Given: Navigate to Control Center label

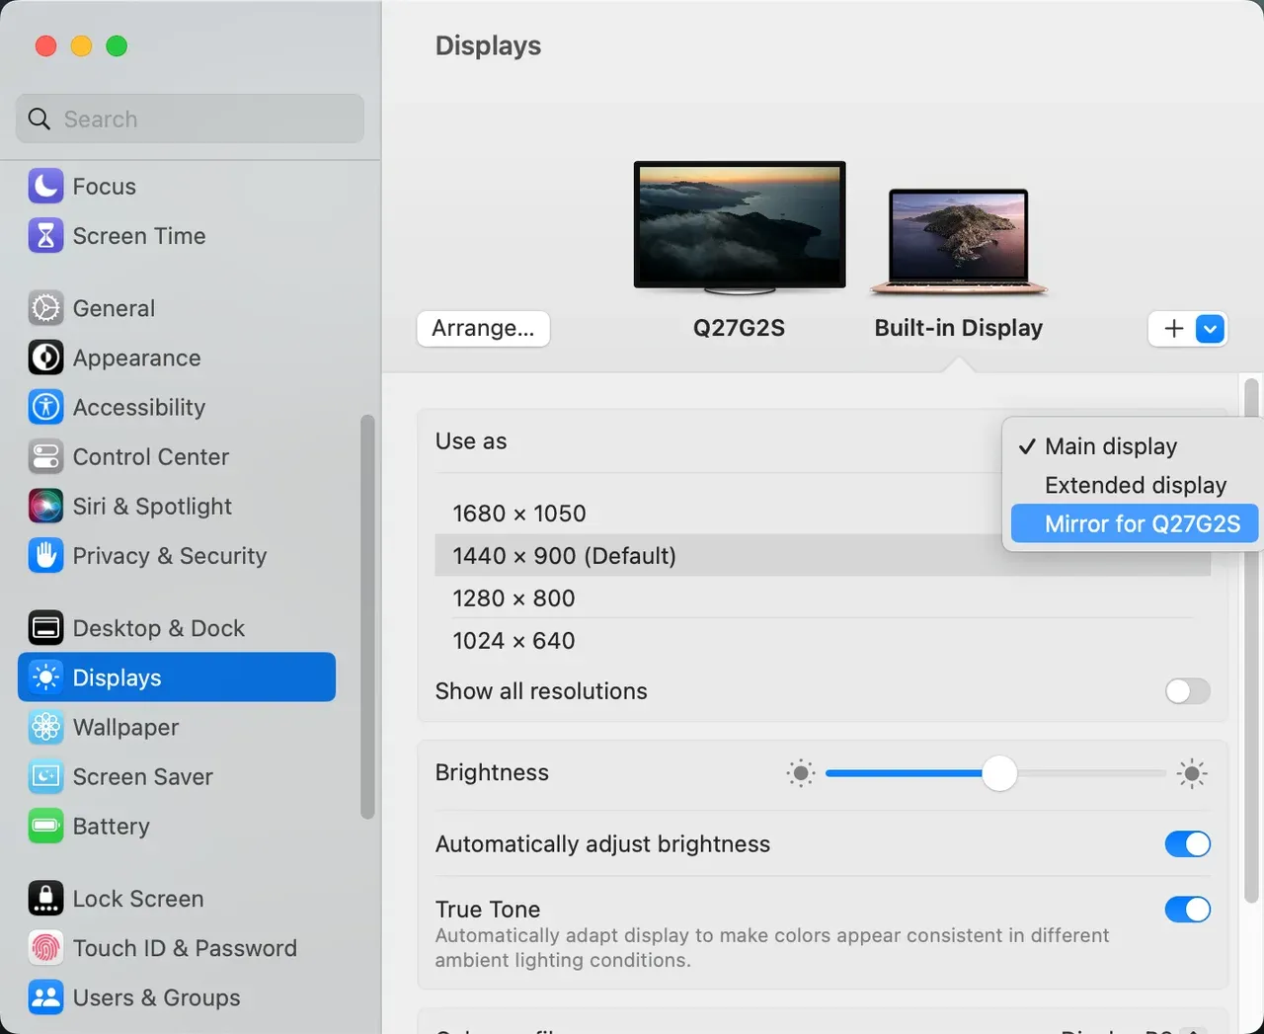Looking at the screenshot, I should pyautogui.click(x=151, y=457).
